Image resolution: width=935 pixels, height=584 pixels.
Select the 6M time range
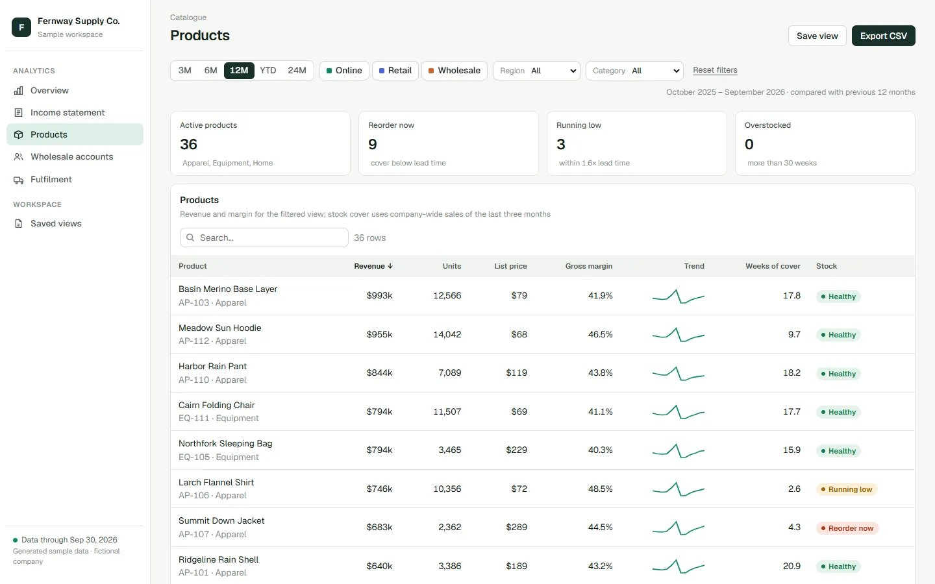tap(211, 71)
